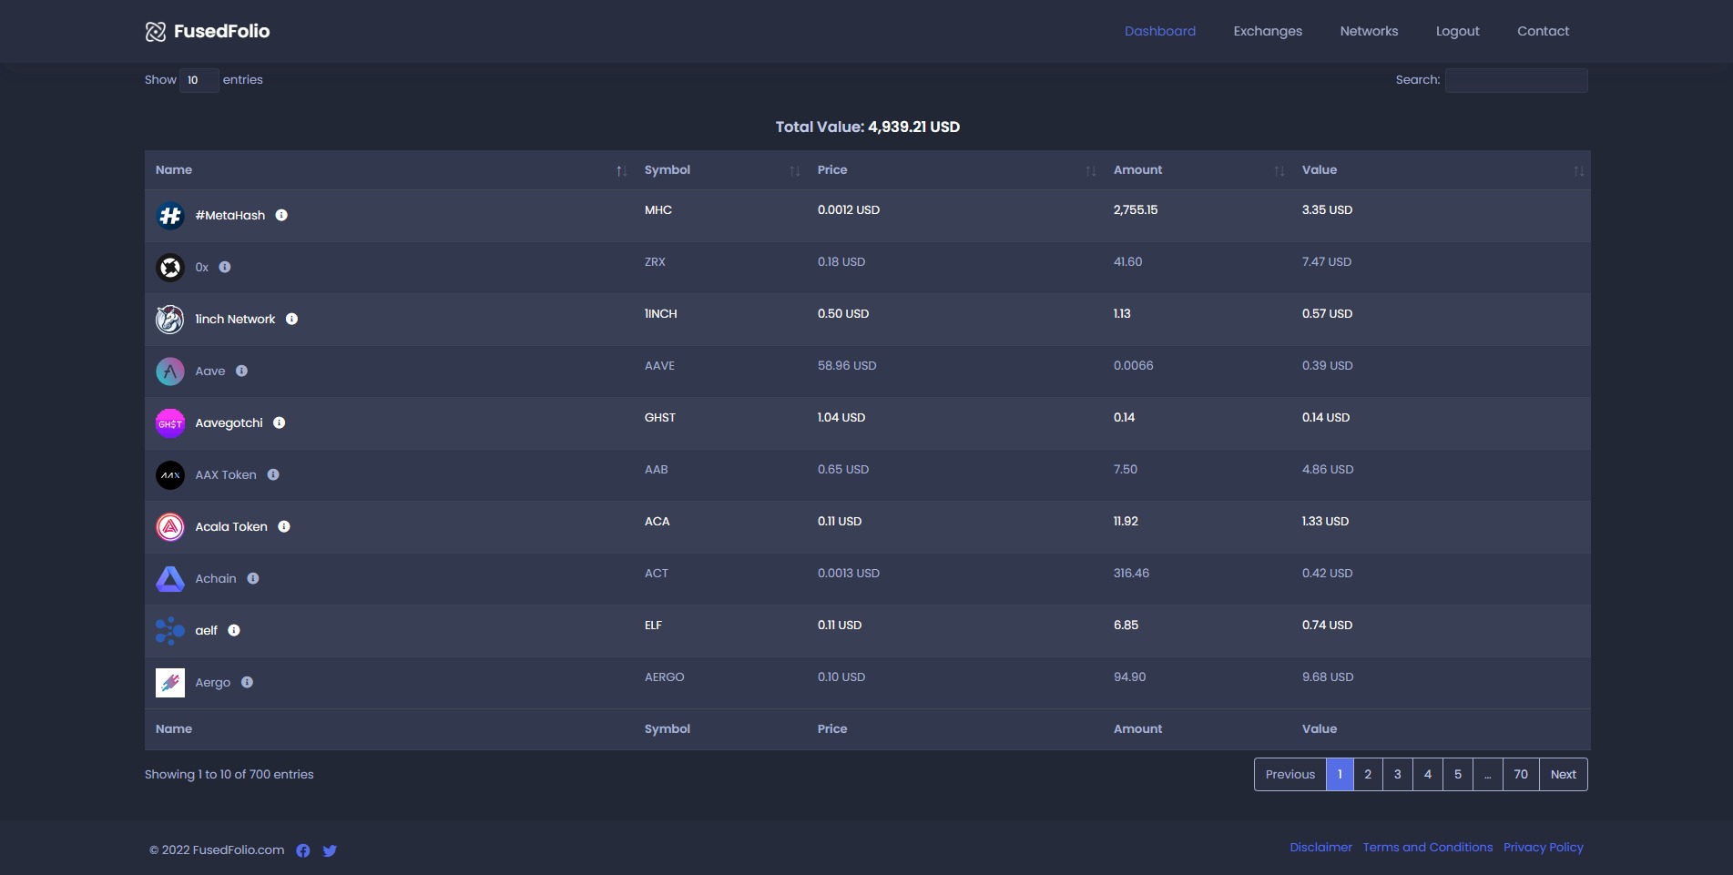Screen dimensions: 1733x875
Task: Click the Acala Token coin logo
Action: [170, 527]
